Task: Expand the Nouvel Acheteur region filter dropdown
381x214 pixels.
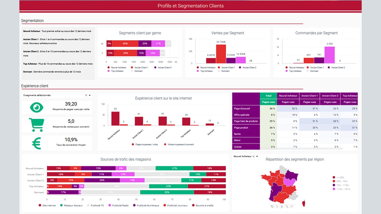Action: click(x=257, y=156)
